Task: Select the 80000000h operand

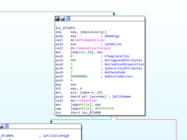Action: tap(79, 76)
